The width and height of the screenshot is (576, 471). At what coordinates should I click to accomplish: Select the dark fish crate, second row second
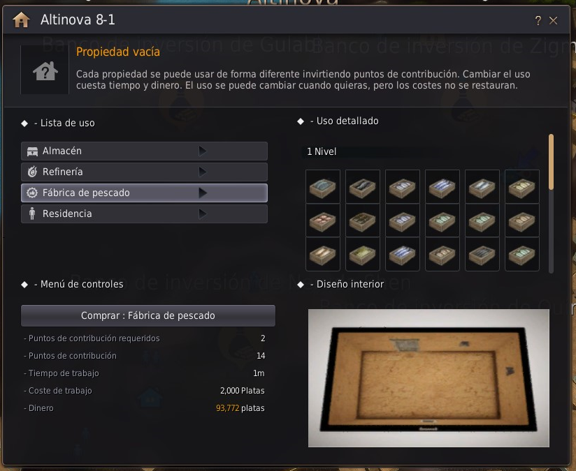coord(362,220)
